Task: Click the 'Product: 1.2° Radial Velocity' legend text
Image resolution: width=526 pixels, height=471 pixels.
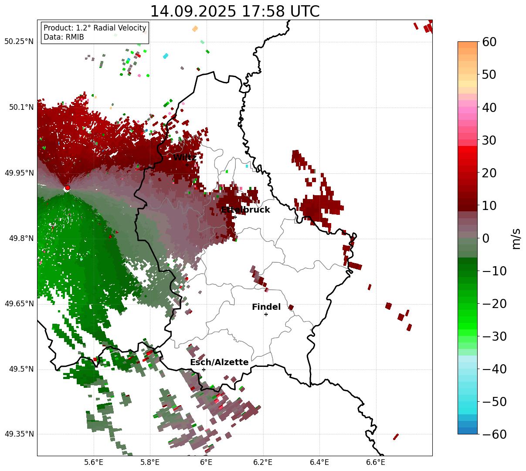Action: [95, 28]
